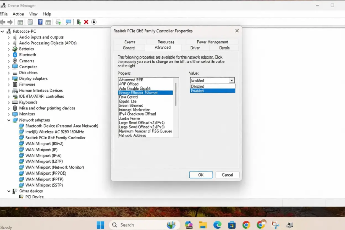Viewport: 345px width, 230px height.
Task: Click the Batteries category icon
Action: 15,49
